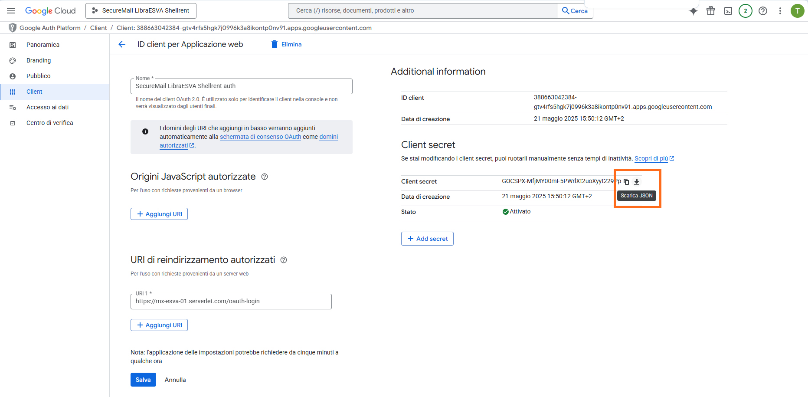Click the Attivato status text

(520, 211)
